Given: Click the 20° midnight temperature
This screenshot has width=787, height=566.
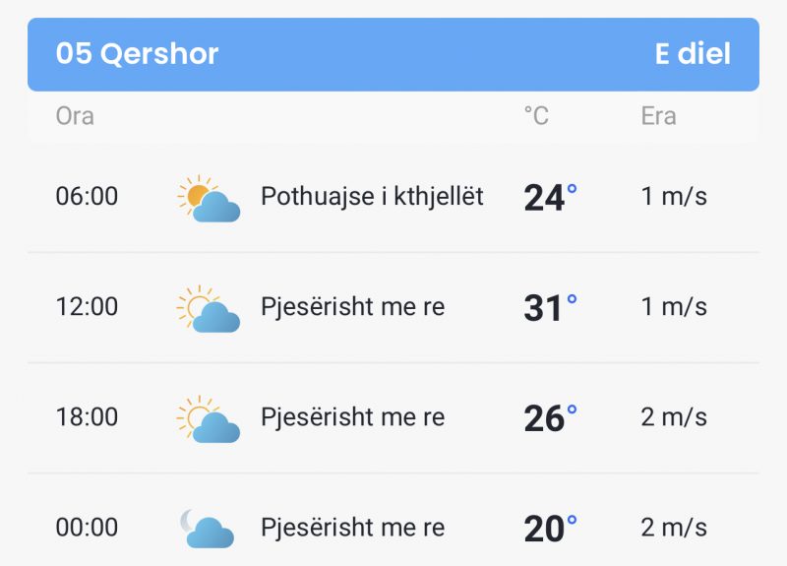Looking at the screenshot, I should pos(550,529).
